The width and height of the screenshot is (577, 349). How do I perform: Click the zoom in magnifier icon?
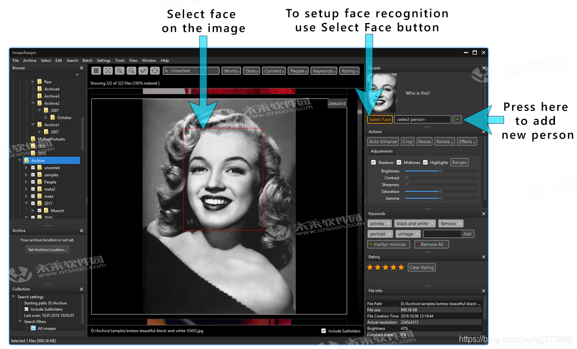coord(120,71)
